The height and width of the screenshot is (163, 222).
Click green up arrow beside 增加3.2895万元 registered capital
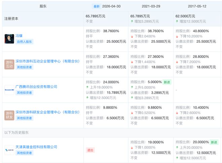[132, 21]
